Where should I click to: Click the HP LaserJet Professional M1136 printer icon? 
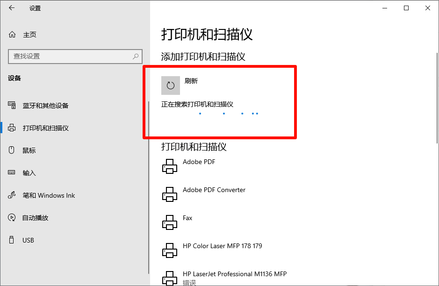coord(170,278)
